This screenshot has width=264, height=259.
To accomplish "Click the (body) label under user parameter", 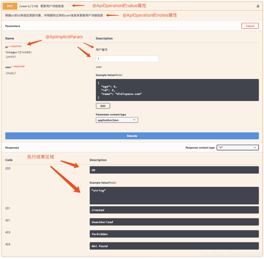I will (11, 73).
